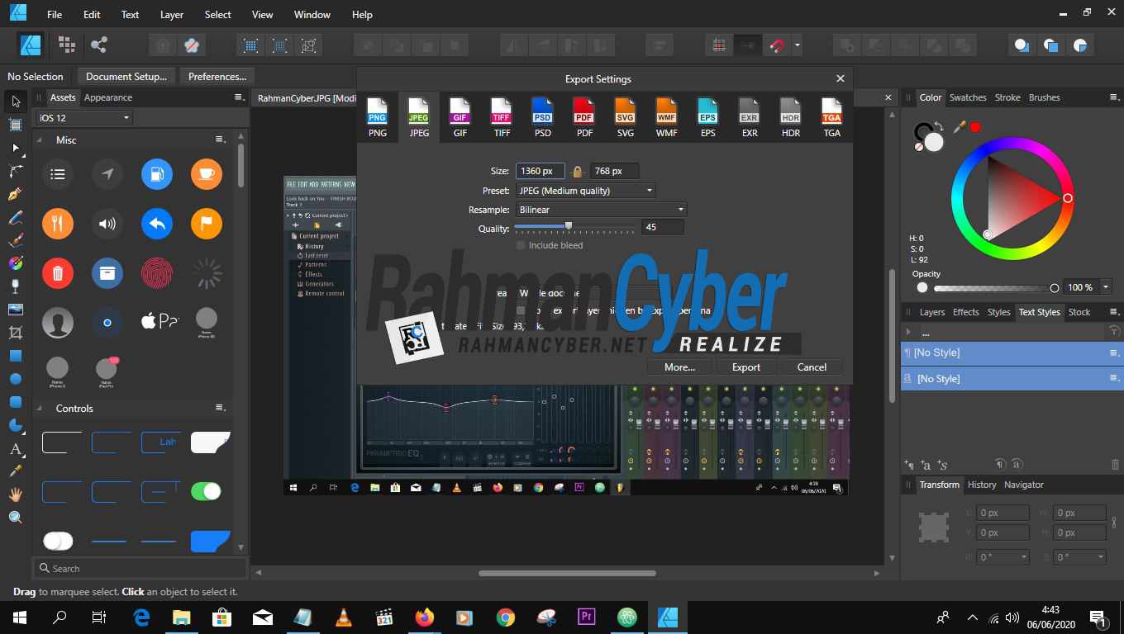Select the Zoom magnifier tool
Viewport: 1124px width, 634px height.
click(x=16, y=518)
